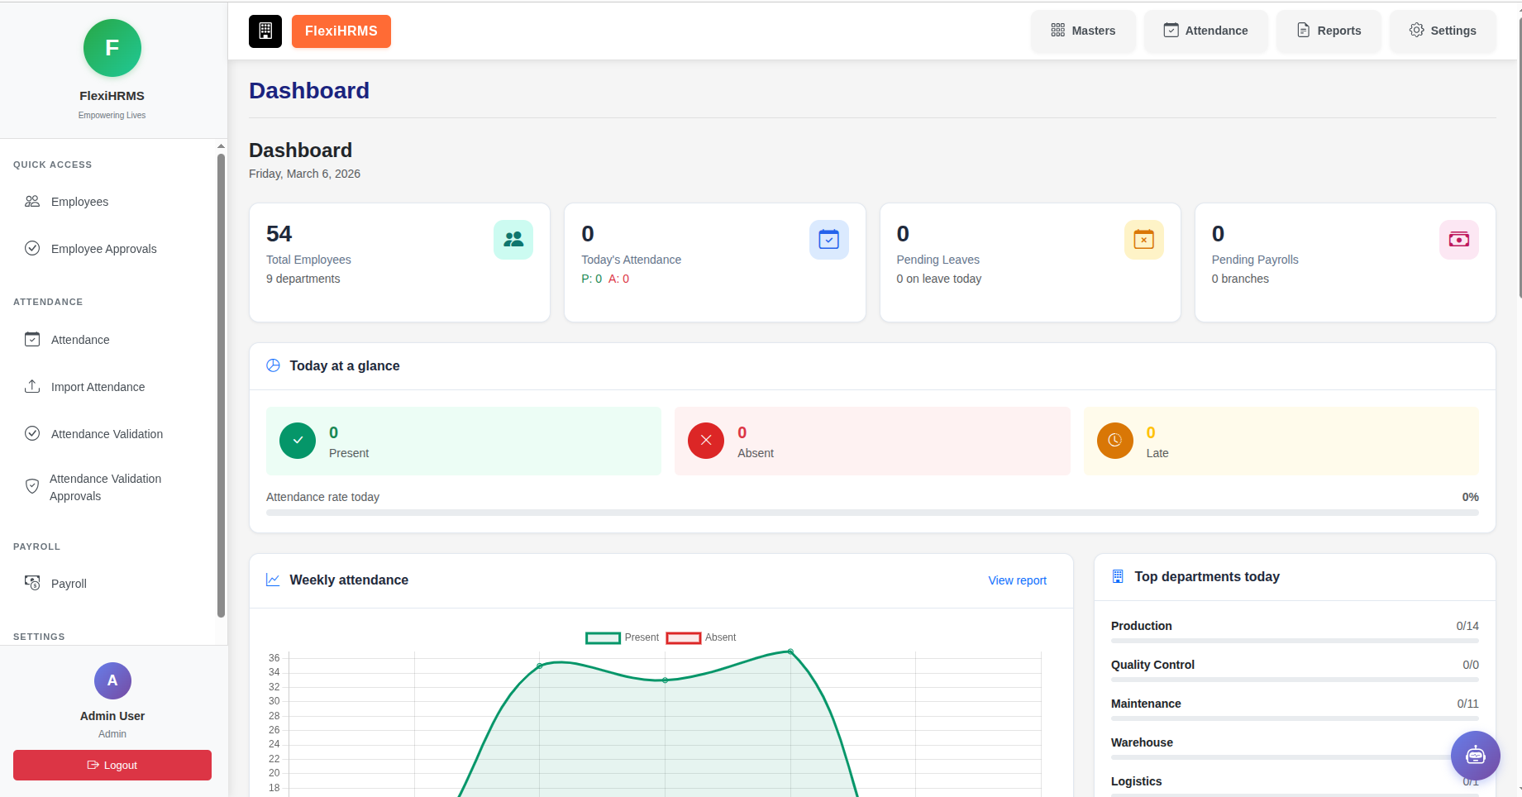Screen dimensions: 1522x797
Task: Open Attendance from the top navigation
Action: tap(1205, 31)
